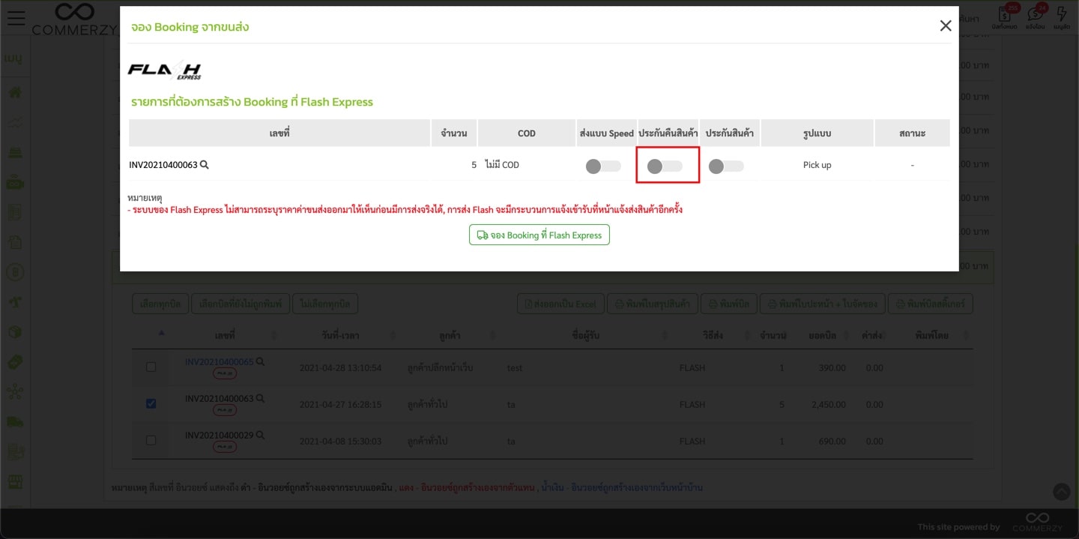Toggle the ส่งแบบ Speed switch for INV20210400063
This screenshot has width=1079, height=539.
(x=603, y=166)
